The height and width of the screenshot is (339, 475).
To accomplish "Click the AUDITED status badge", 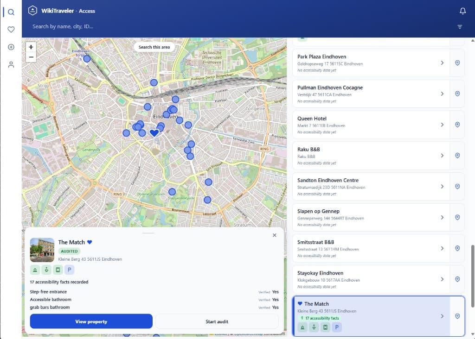I will click(70, 251).
